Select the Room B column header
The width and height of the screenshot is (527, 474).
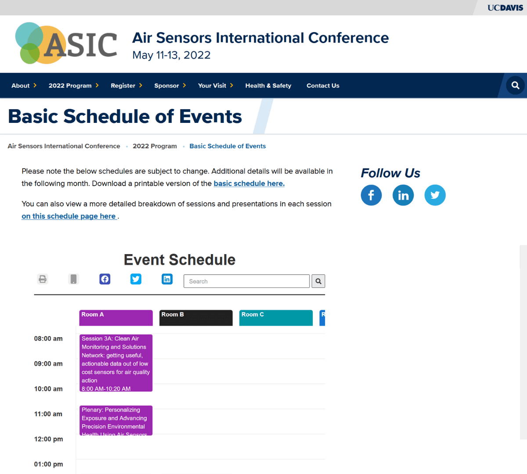click(x=196, y=318)
